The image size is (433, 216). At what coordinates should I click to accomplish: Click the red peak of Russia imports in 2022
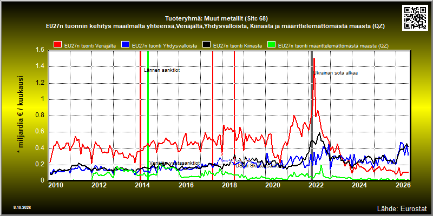point(314,59)
